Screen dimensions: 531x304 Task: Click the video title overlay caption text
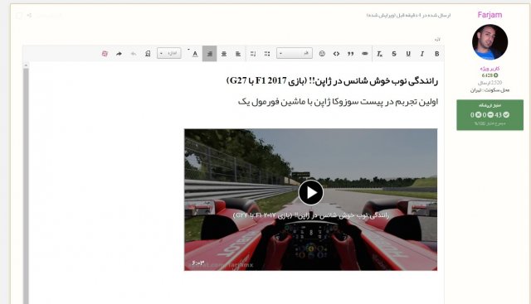(311, 215)
